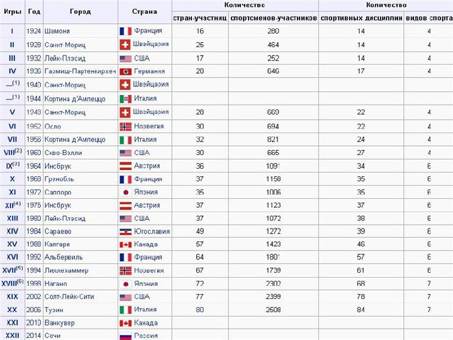Click the спортсменов-участников column header
453x340 pixels.
274,18
